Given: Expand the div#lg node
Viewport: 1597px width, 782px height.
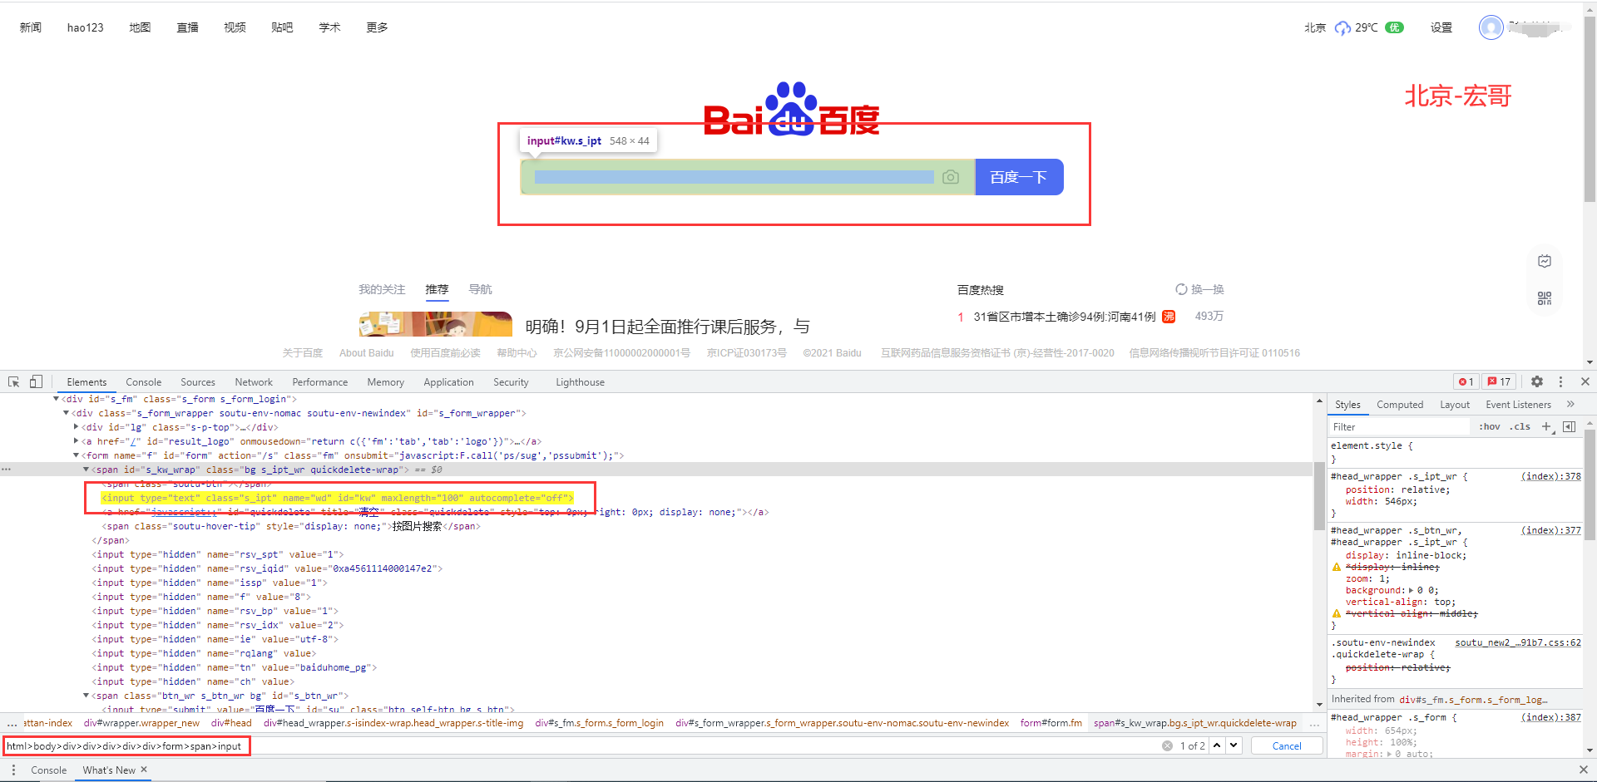Looking at the screenshot, I should click(x=77, y=427).
